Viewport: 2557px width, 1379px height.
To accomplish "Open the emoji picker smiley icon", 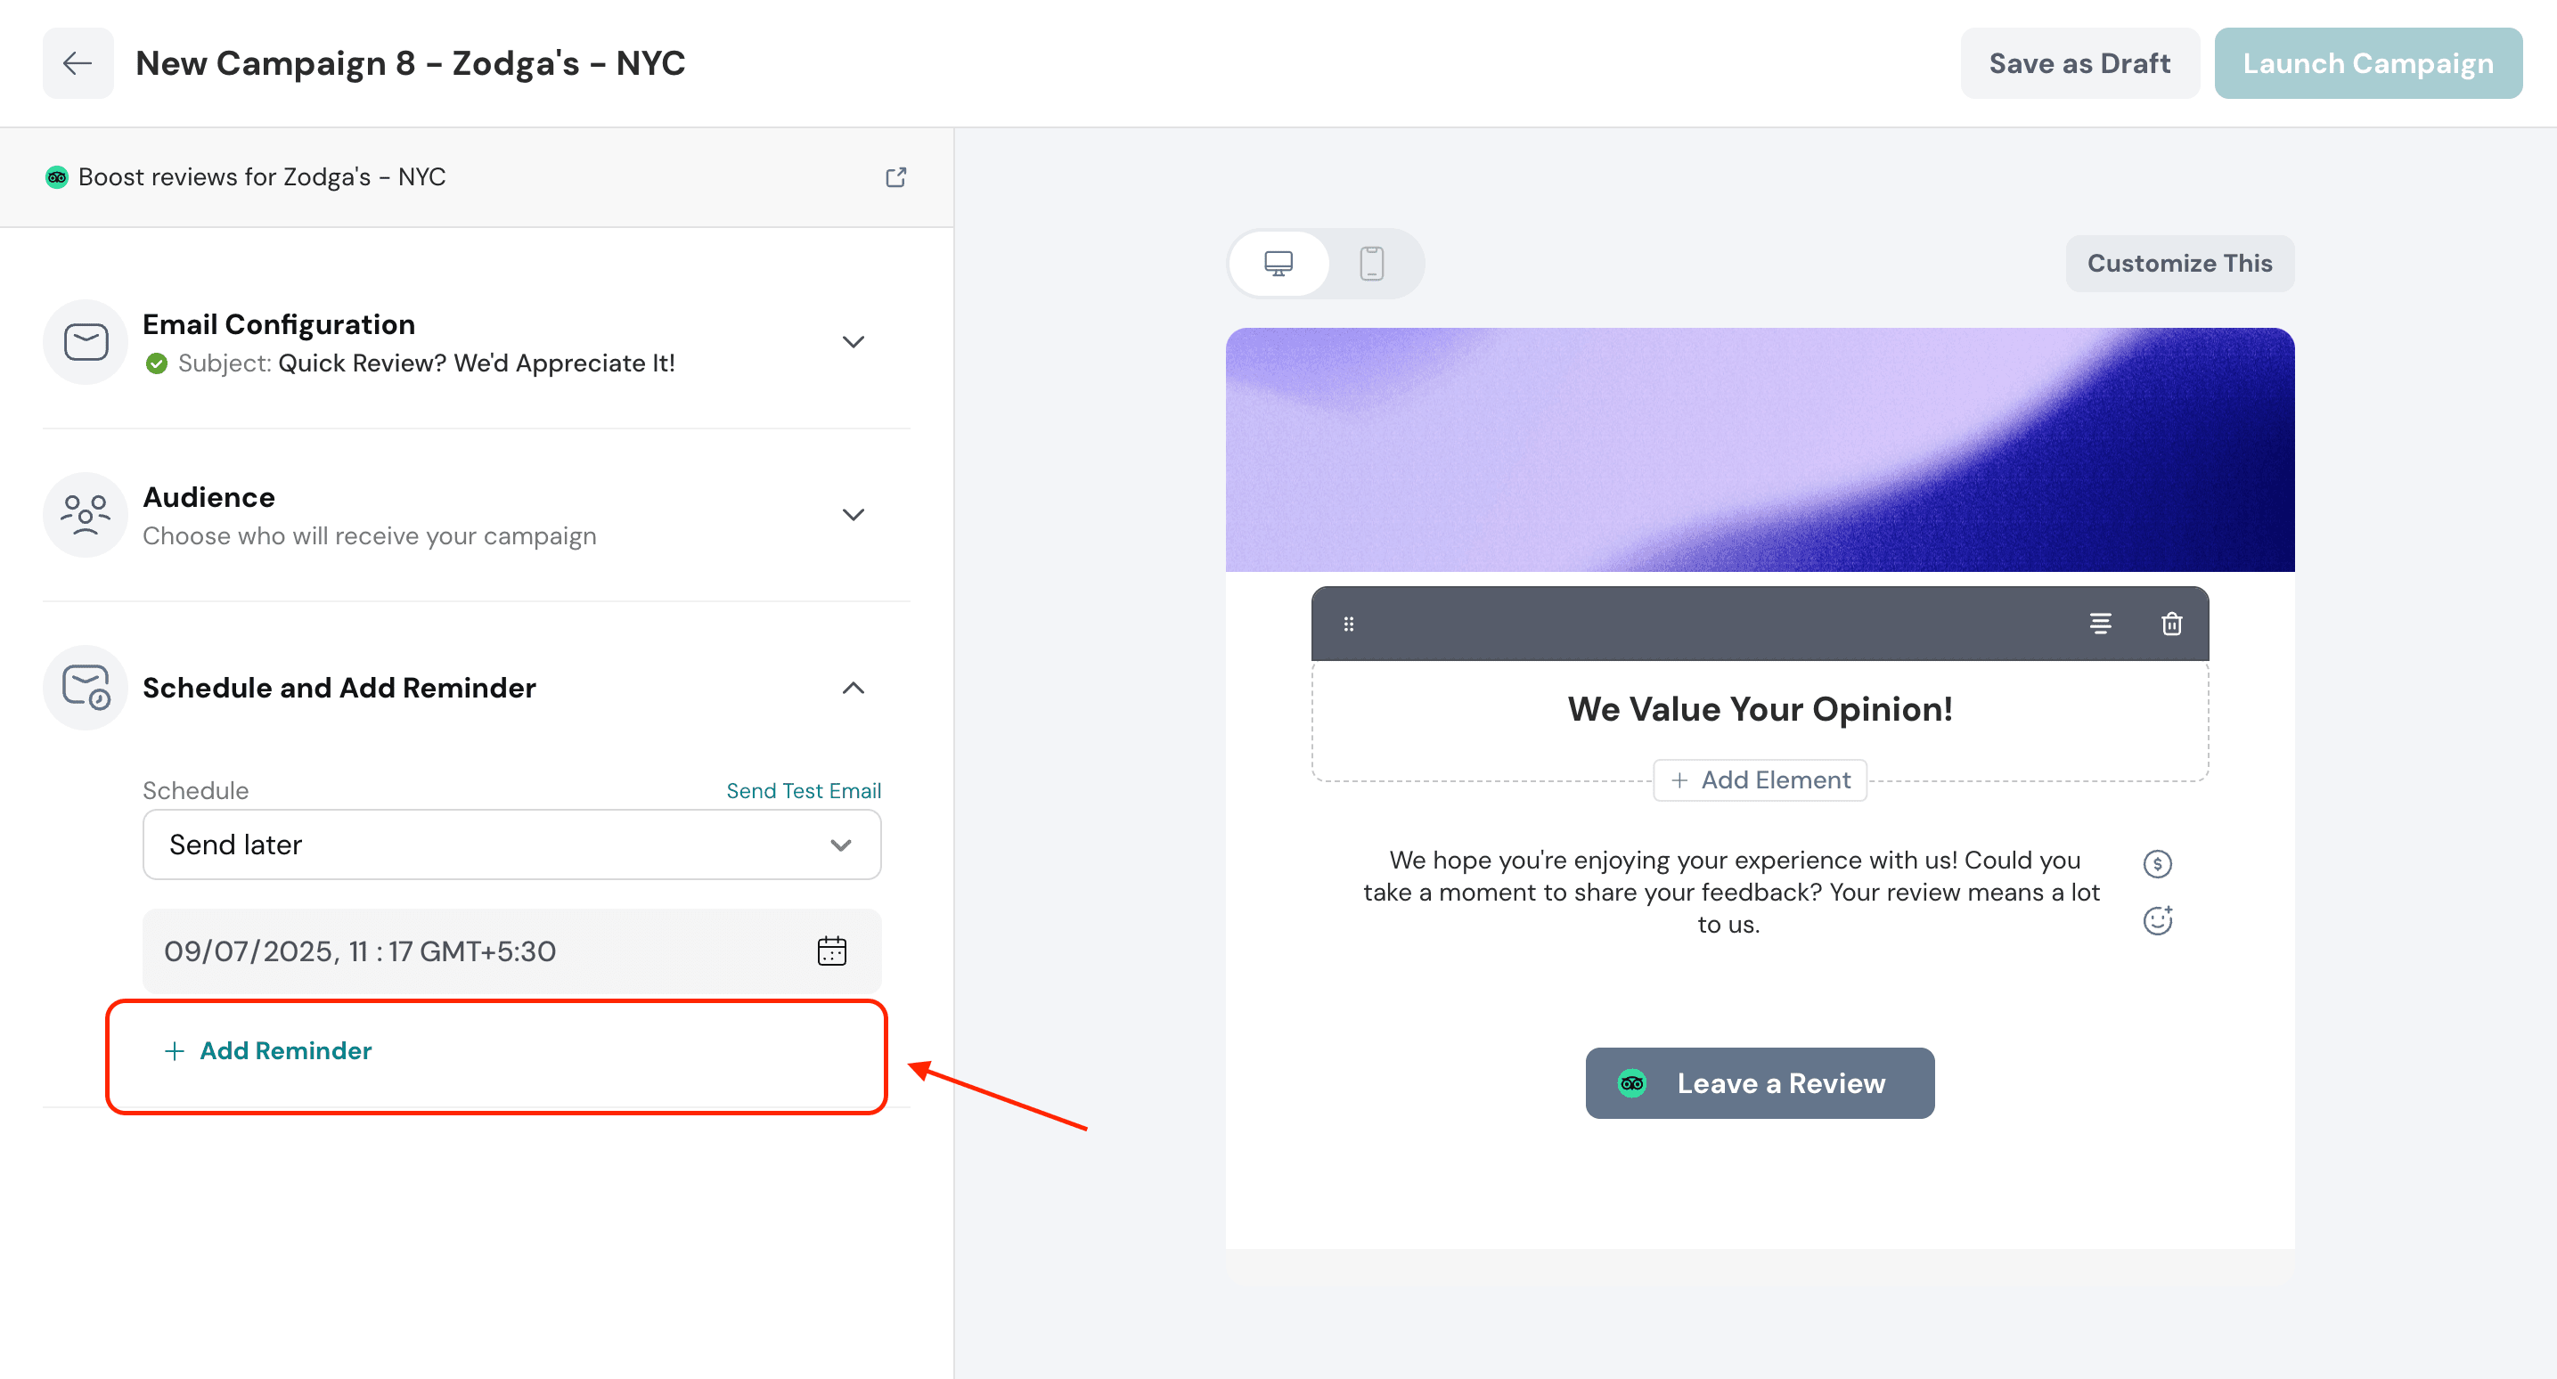I will coord(2156,920).
